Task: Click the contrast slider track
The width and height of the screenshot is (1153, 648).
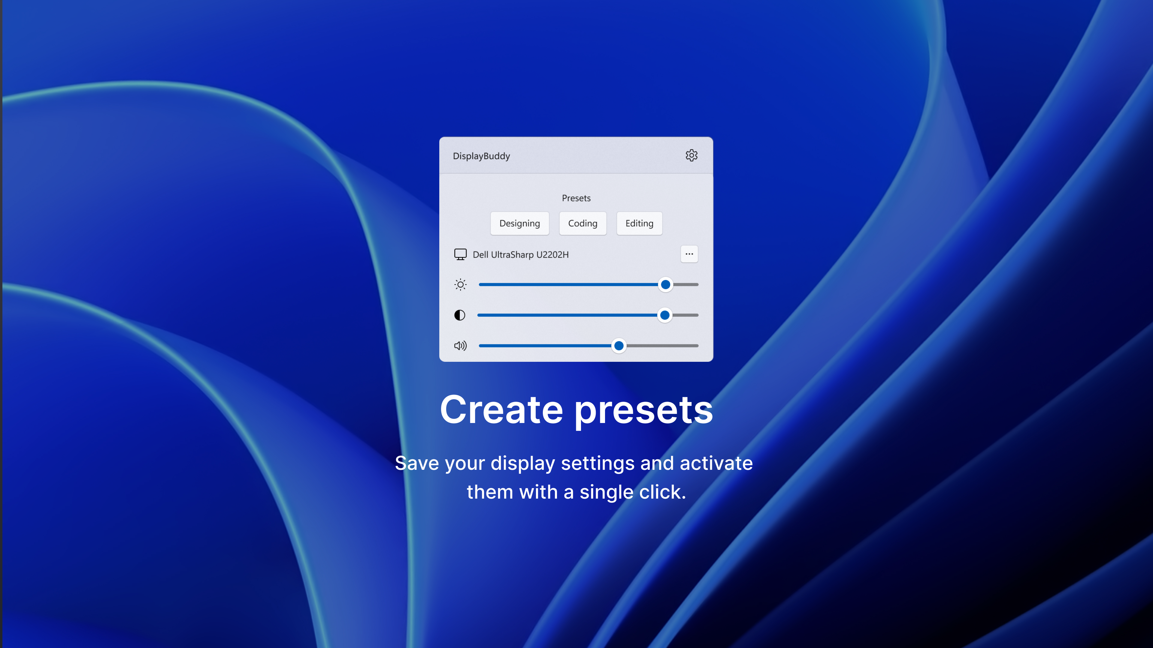Action: (559, 315)
